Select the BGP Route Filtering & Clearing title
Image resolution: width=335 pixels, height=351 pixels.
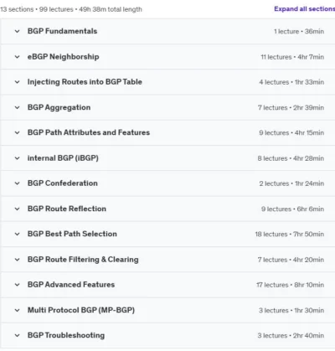tap(83, 260)
